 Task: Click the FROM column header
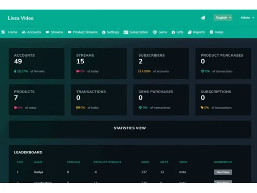[x=183, y=162]
